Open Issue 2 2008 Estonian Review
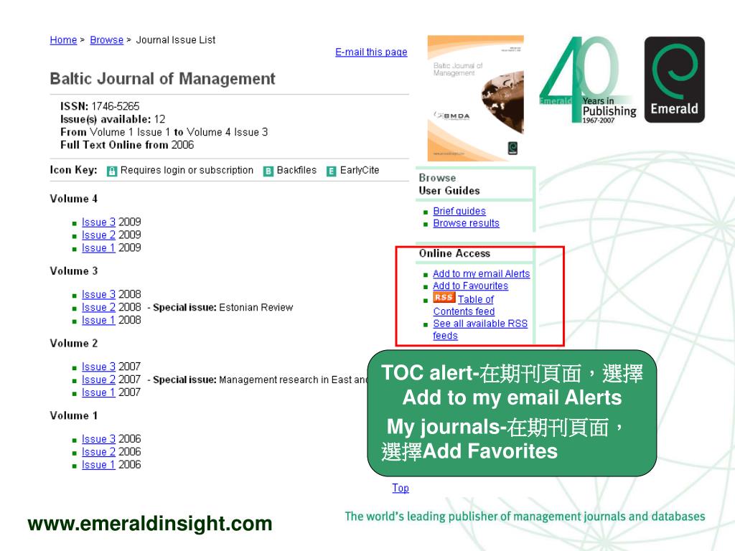This screenshot has width=735, height=551. tap(98, 307)
